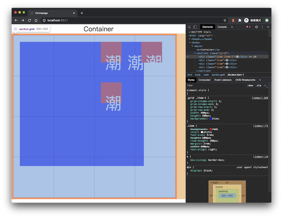The height and width of the screenshot is (218, 283).
Task: Open the red background color swatch
Action: pyautogui.click(x=210, y=129)
